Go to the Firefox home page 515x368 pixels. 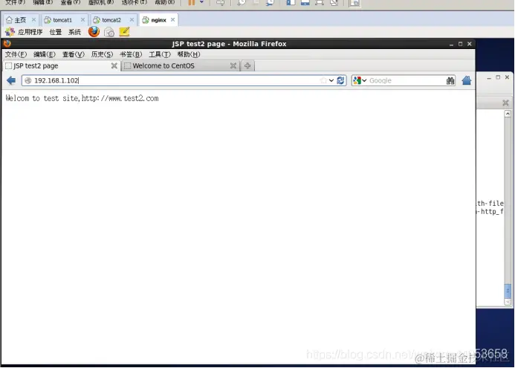pos(467,80)
